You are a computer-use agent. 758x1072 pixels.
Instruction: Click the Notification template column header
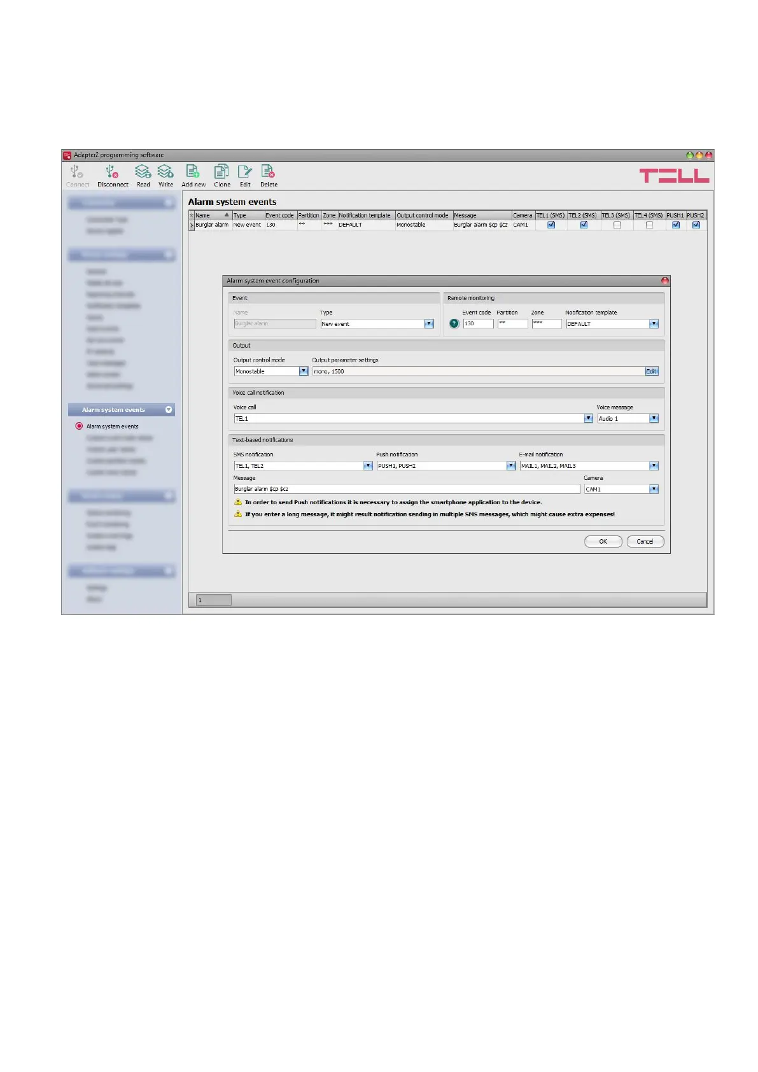pyautogui.click(x=366, y=215)
